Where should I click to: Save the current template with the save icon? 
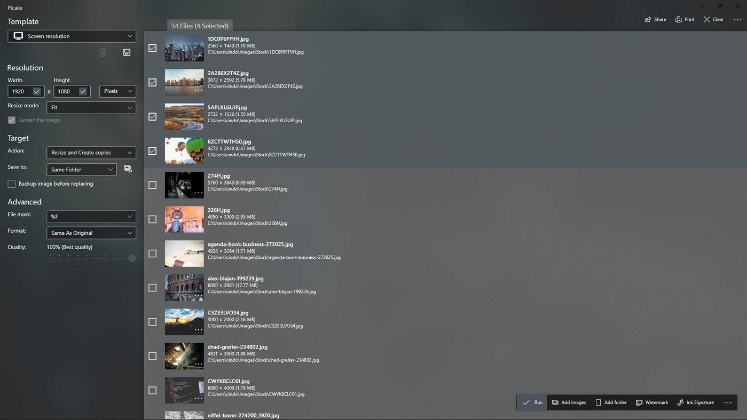click(x=127, y=52)
